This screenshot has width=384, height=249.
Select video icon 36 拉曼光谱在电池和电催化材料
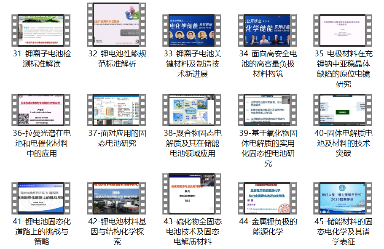click(41, 110)
